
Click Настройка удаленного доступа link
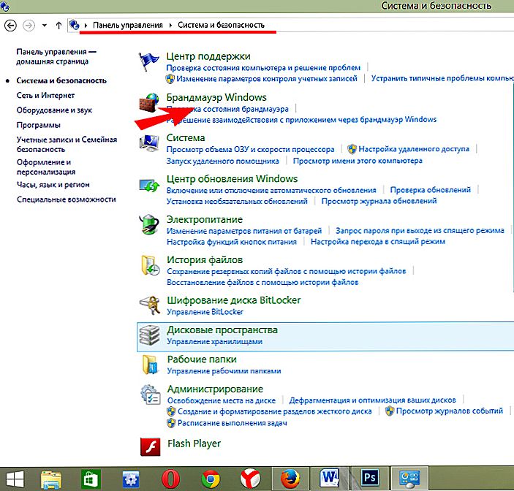click(414, 149)
